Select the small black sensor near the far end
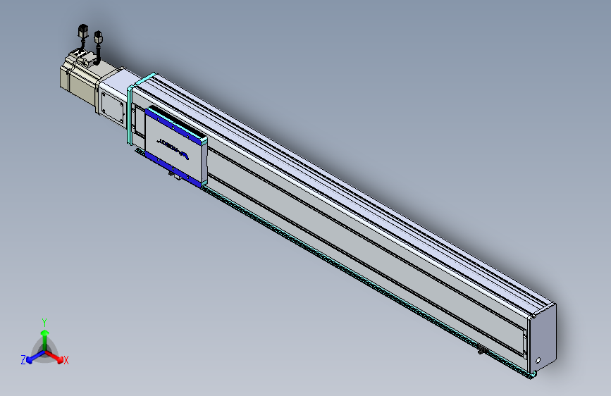611x396 pixels. coord(483,350)
